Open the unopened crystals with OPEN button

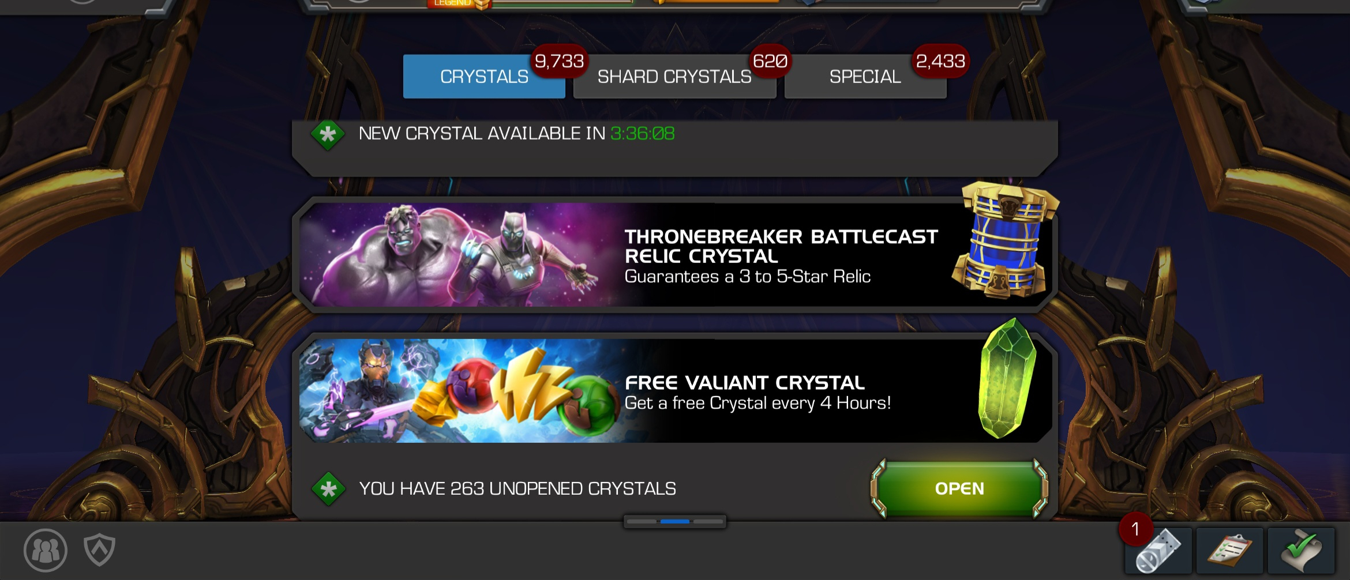959,488
